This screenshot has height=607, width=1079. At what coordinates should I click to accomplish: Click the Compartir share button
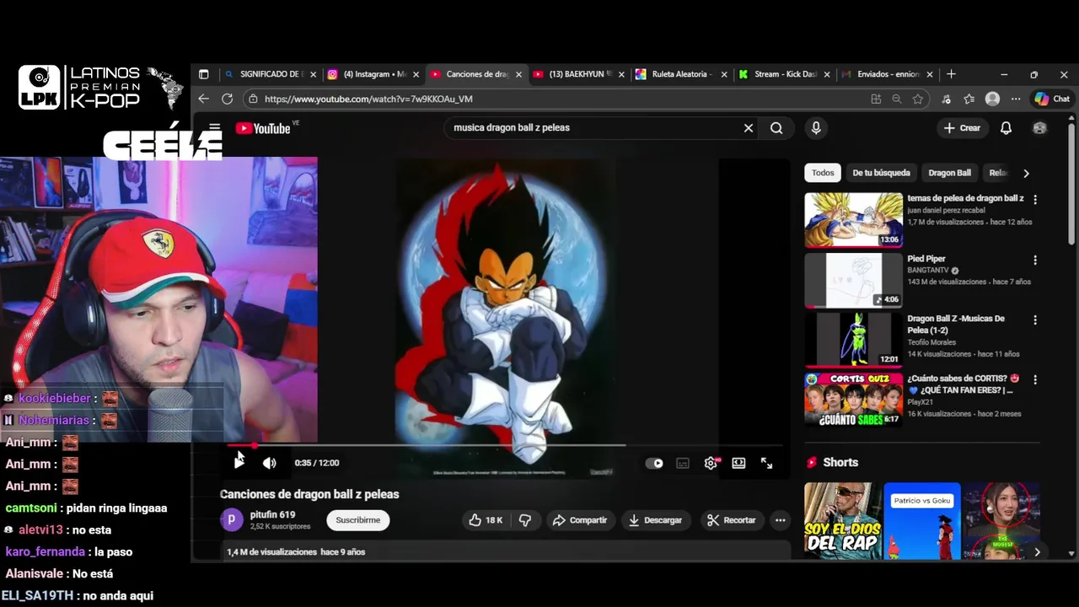click(x=580, y=520)
